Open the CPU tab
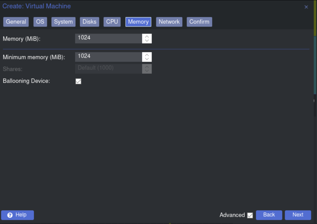The height and width of the screenshot is (224, 317). 112,22
